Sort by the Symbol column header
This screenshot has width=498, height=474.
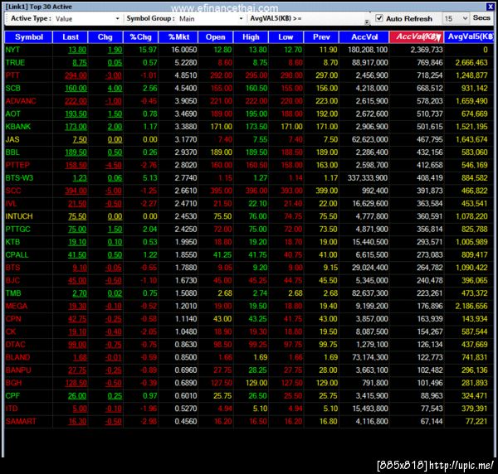pyautogui.click(x=29, y=37)
